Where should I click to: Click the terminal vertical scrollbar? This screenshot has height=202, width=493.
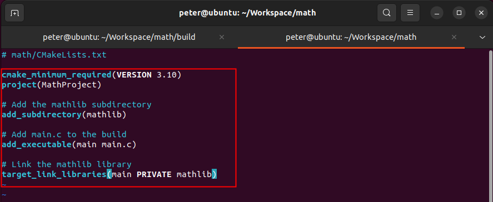(491, 125)
